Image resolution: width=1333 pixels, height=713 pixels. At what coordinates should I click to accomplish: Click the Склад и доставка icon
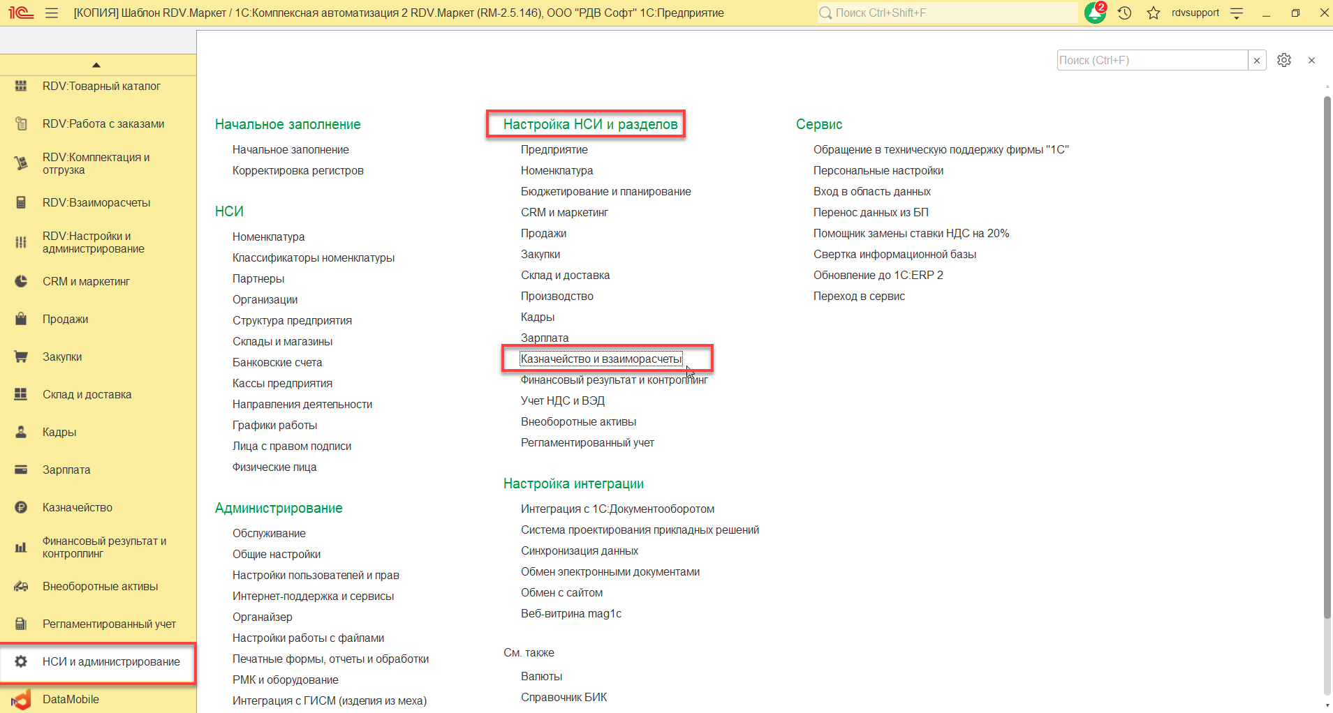coord(21,394)
